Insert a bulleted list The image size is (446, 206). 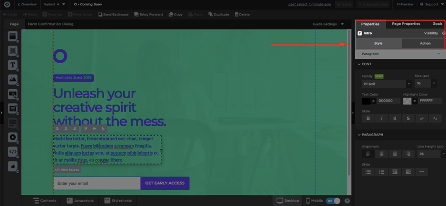368,172
